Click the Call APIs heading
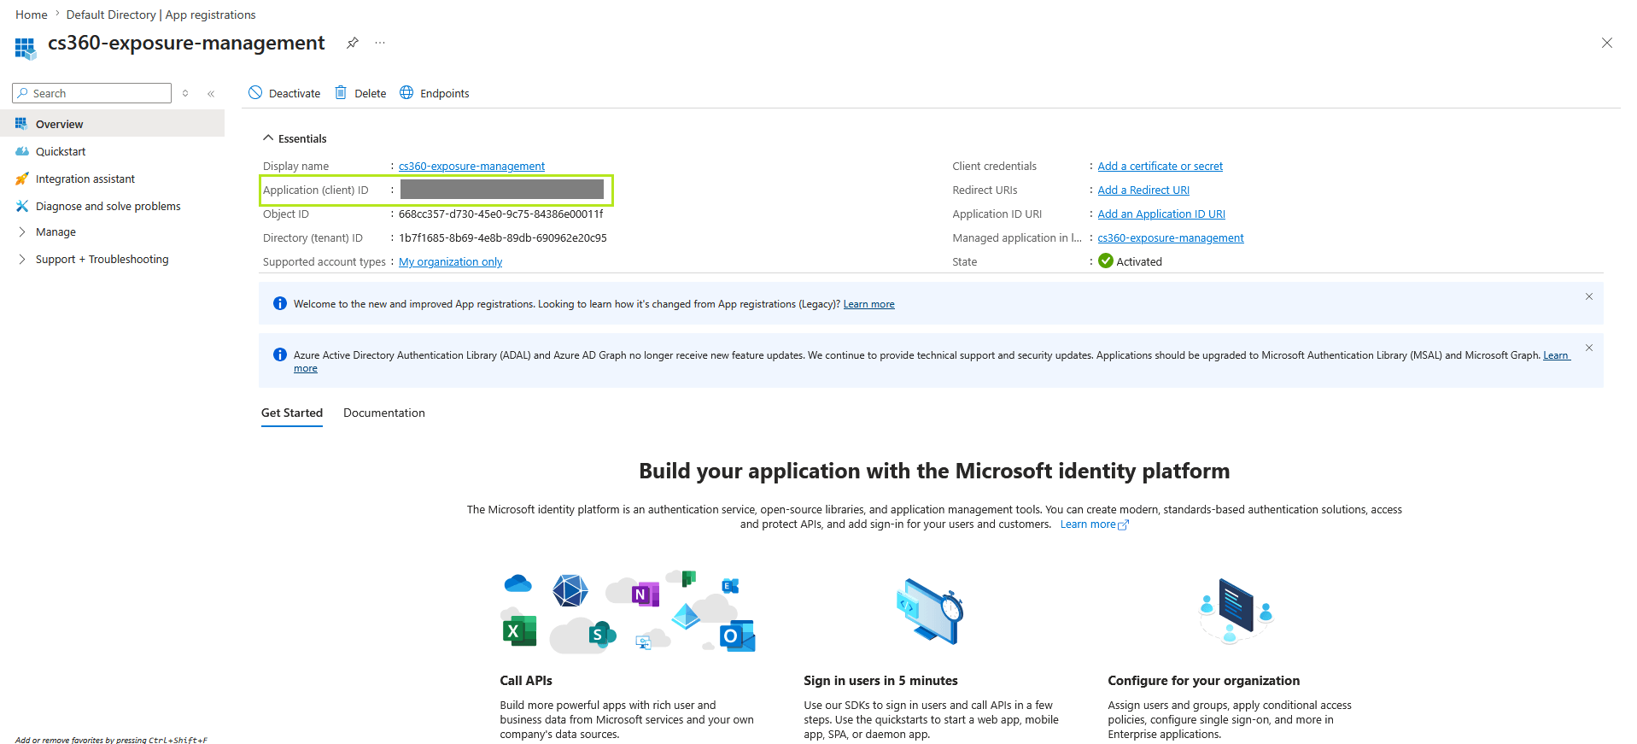The height and width of the screenshot is (744, 1637). [x=526, y=681]
